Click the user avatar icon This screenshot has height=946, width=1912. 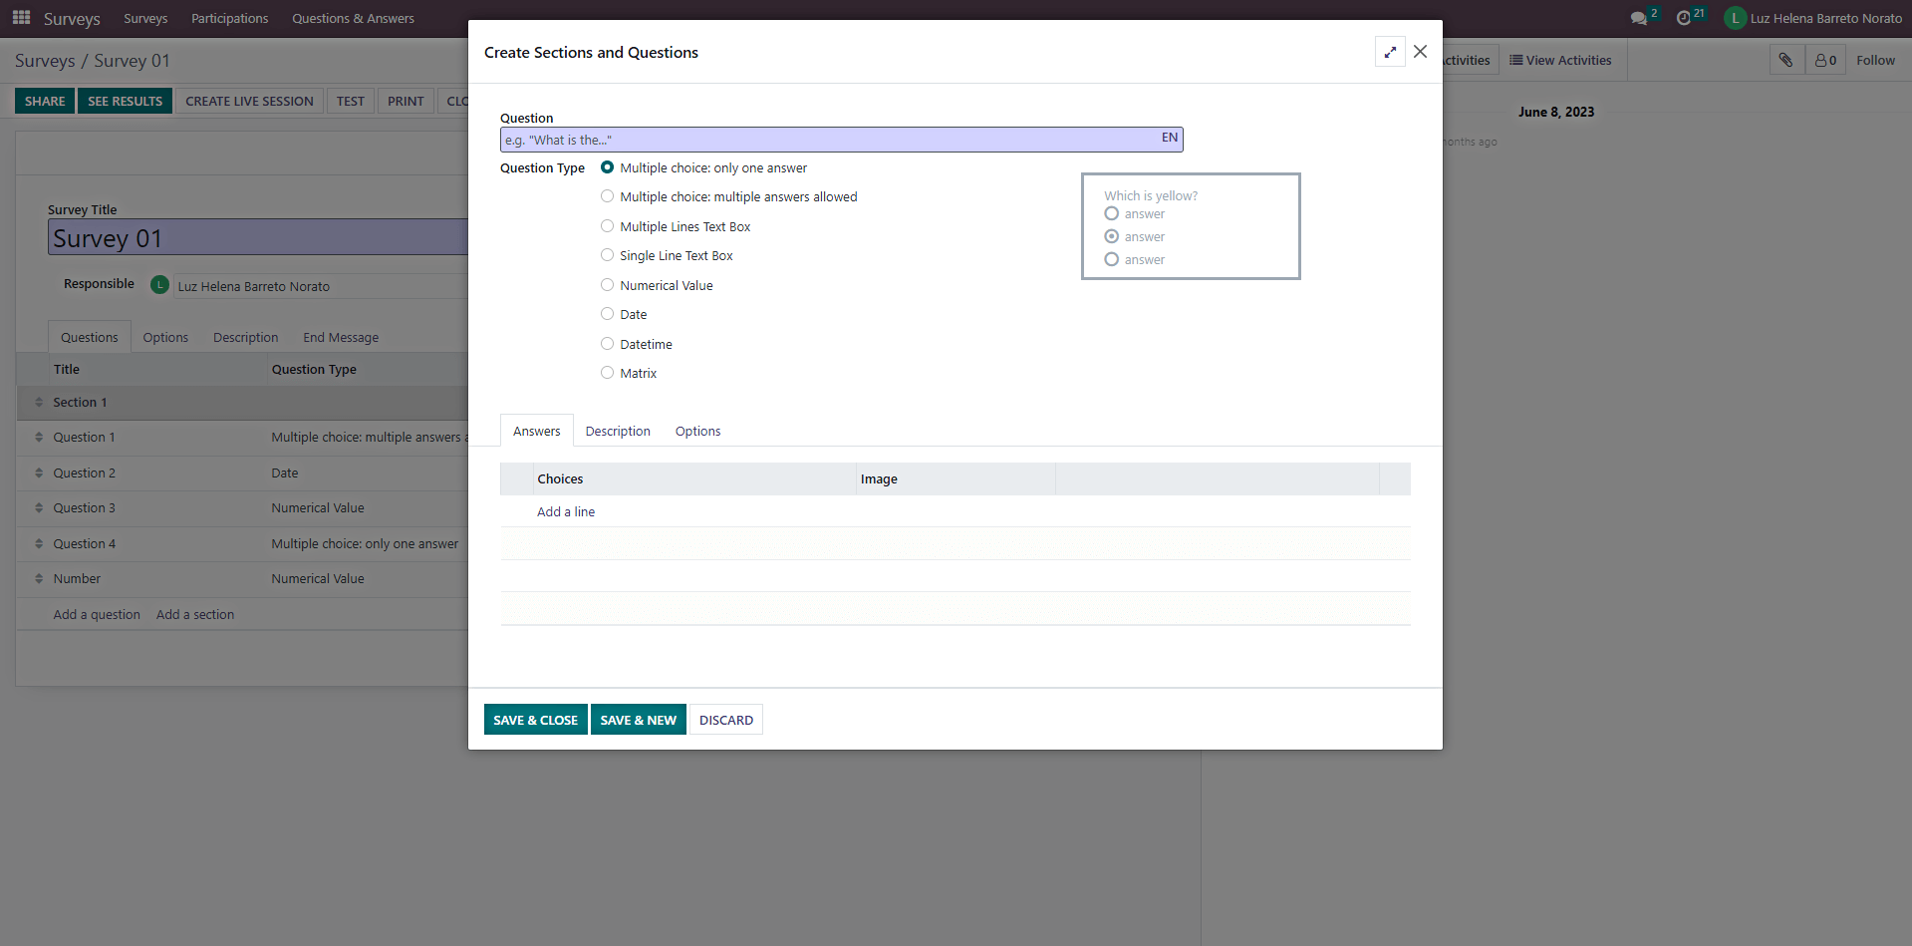coord(1735,18)
